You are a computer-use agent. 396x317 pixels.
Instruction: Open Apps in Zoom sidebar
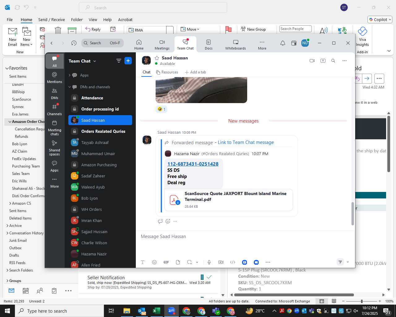54,166
